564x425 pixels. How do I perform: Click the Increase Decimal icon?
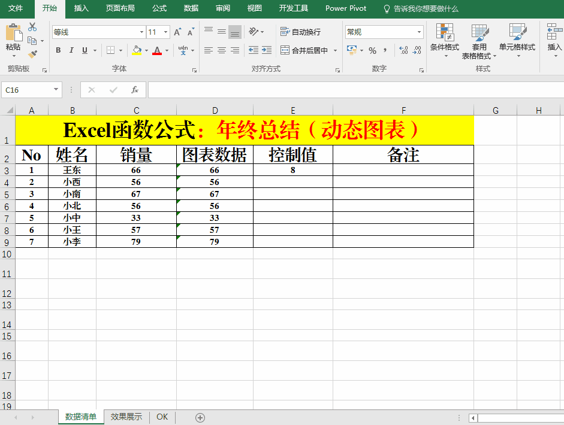[x=403, y=50]
